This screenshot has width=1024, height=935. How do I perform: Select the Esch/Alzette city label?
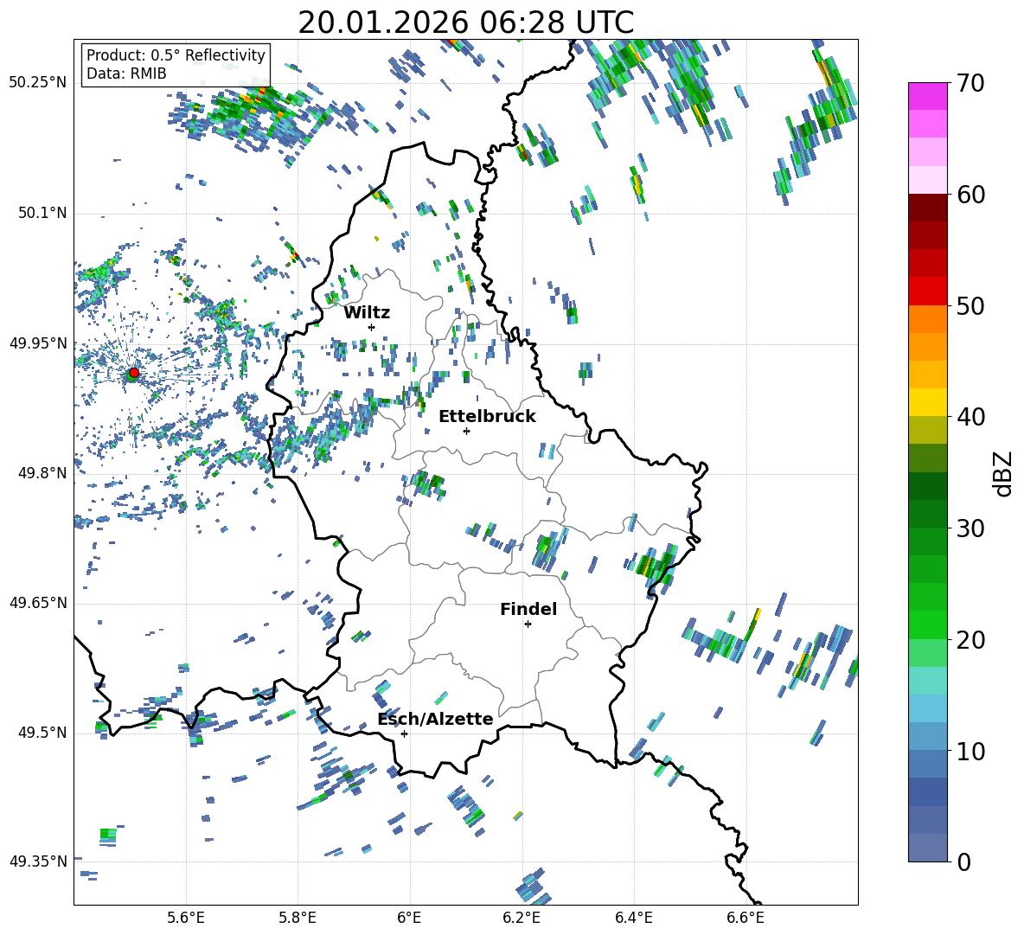[435, 719]
